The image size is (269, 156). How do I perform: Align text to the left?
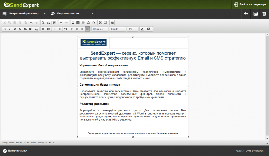coord(72,29)
